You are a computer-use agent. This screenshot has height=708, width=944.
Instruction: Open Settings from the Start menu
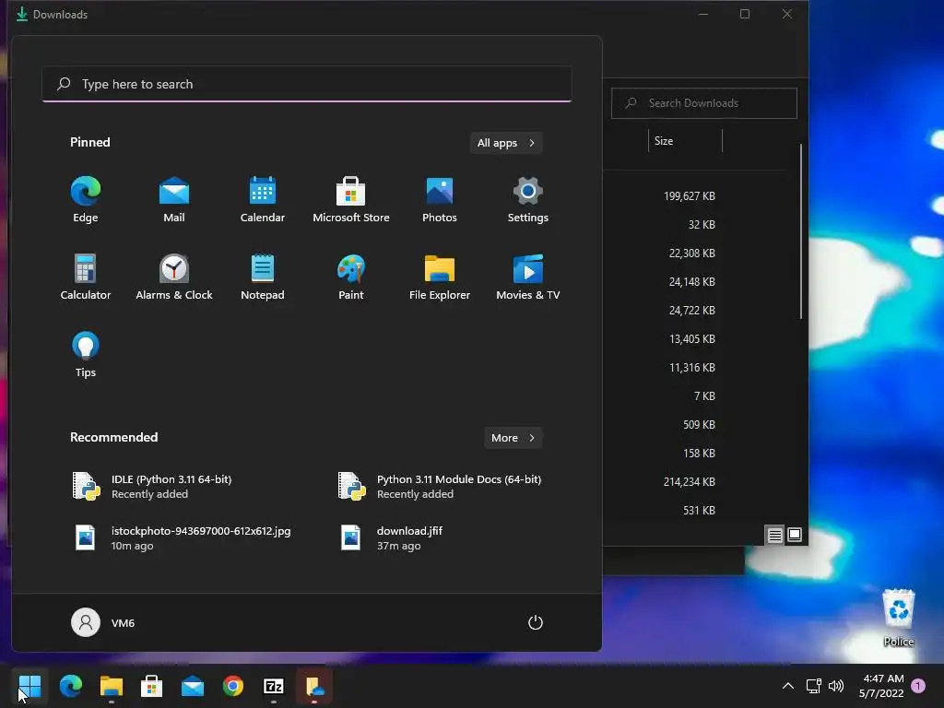(528, 200)
